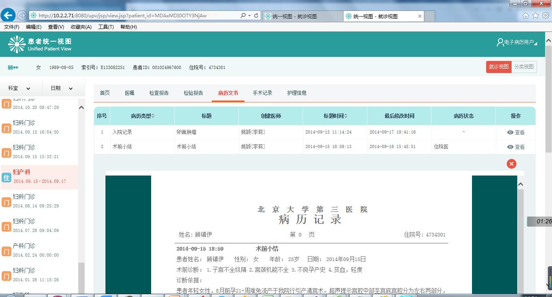This screenshot has height=297, width=552.
Task: Click the orange 门 icon for 产科门诊 visit
Action: point(6,251)
